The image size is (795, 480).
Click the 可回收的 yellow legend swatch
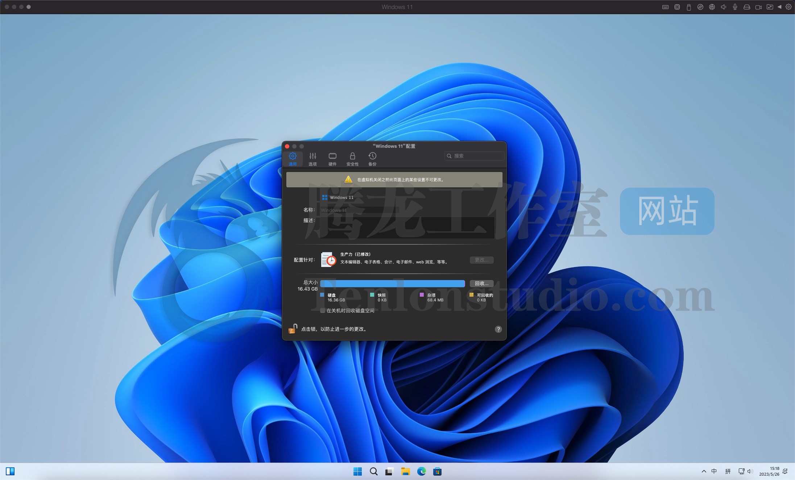471,295
